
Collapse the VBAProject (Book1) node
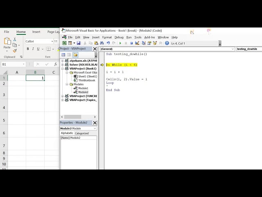[x=62, y=69]
